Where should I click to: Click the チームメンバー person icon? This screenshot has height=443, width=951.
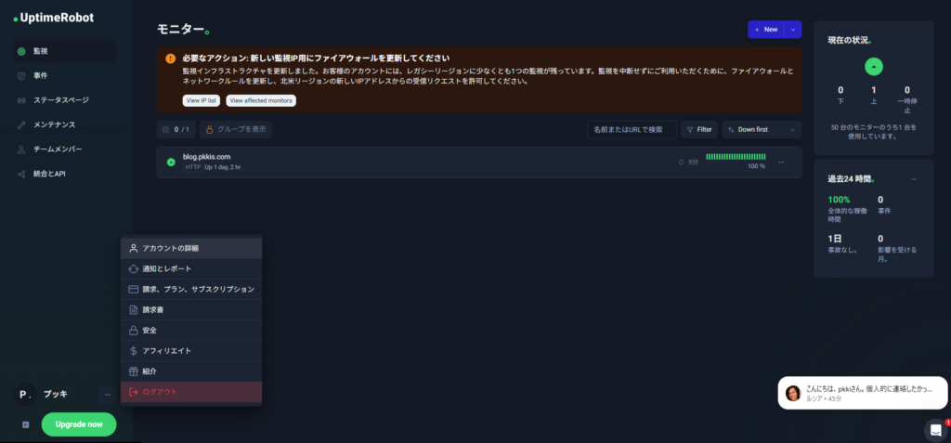click(21, 150)
